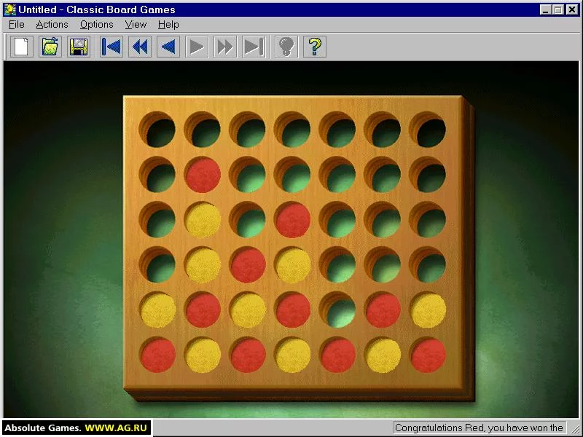The width and height of the screenshot is (583, 437).
Task: Click the top empty hole in the third column
Action: [248, 130]
